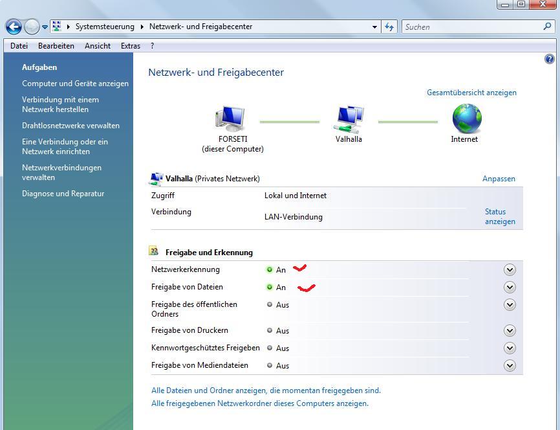Expand Netzwerkerkennung settings chevron
The width and height of the screenshot is (560, 430).
510,270
